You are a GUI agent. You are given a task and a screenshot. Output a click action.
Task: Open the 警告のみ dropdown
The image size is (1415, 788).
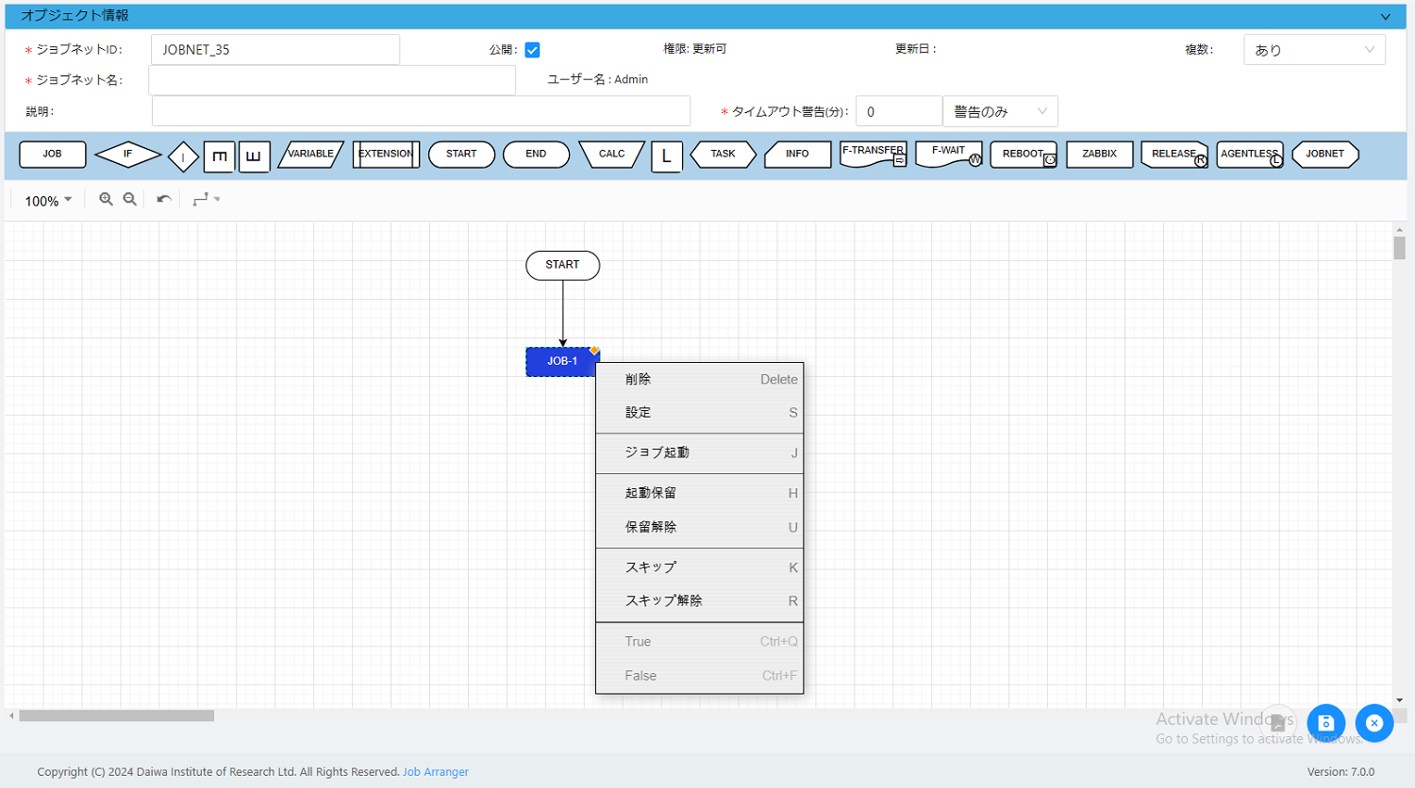1000,110
